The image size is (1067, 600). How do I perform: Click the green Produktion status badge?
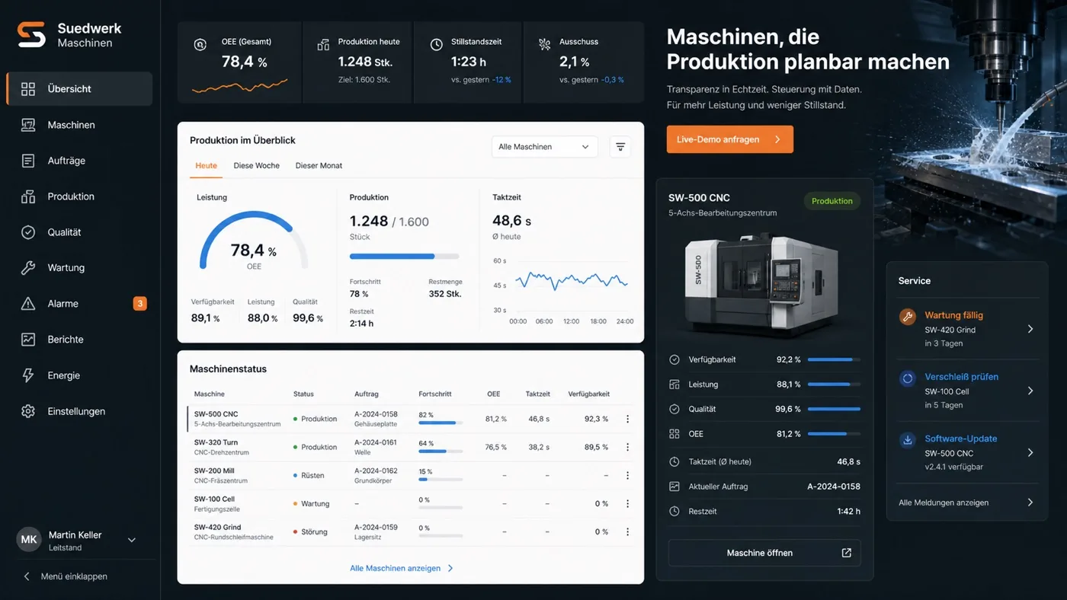[x=831, y=201]
